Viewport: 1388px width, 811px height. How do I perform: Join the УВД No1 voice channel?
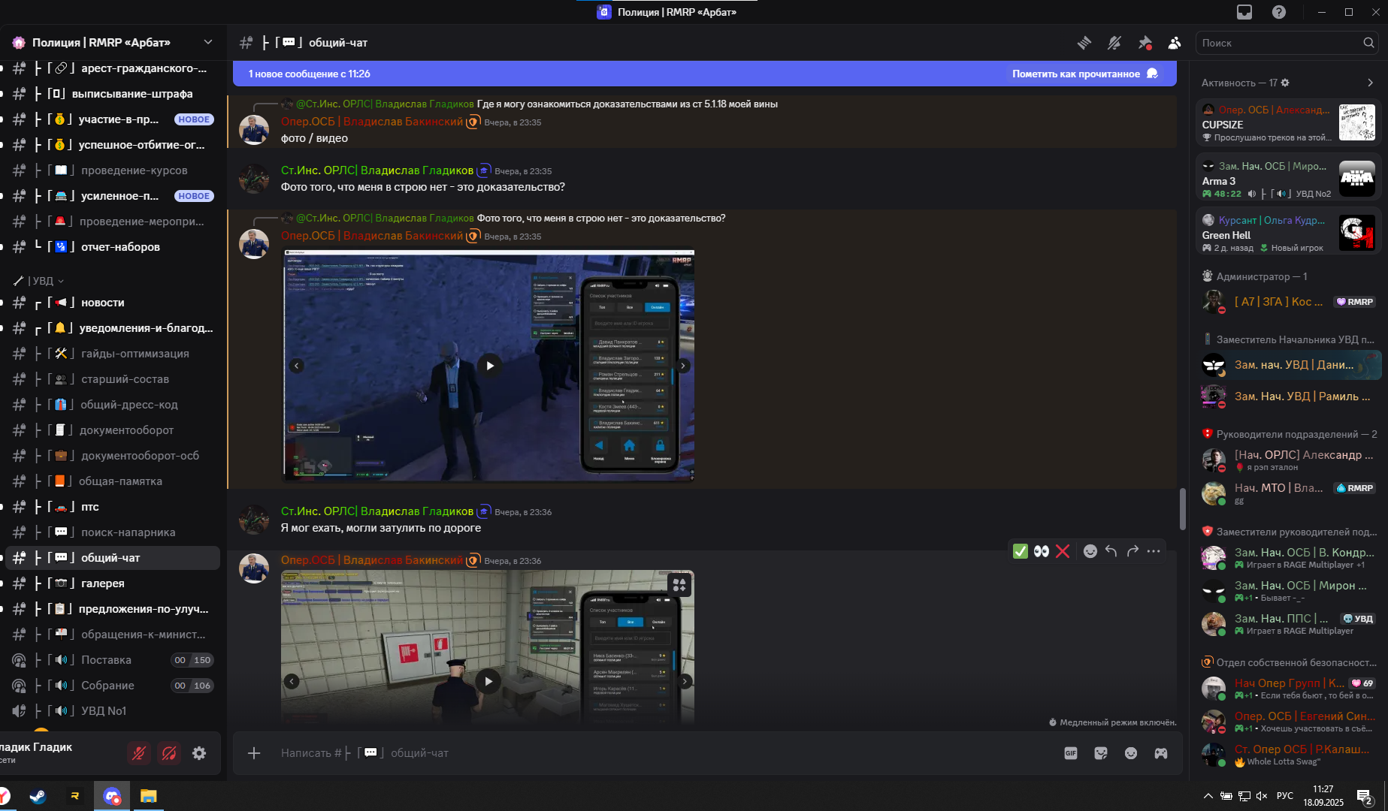tap(113, 711)
